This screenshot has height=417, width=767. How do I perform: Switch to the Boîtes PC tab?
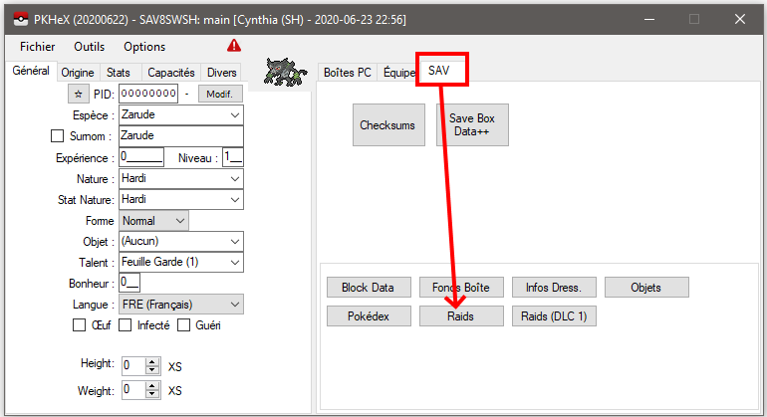pyautogui.click(x=348, y=73)
